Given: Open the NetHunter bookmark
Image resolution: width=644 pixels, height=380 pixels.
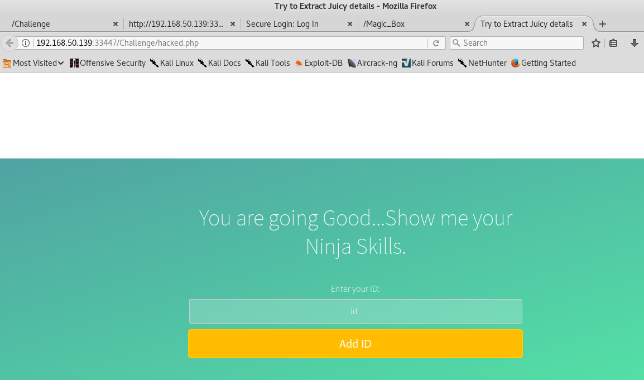Looking at the screenshot, I should click(x=482, y=63).
